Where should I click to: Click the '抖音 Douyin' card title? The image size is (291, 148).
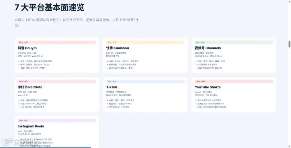point(27,48)
